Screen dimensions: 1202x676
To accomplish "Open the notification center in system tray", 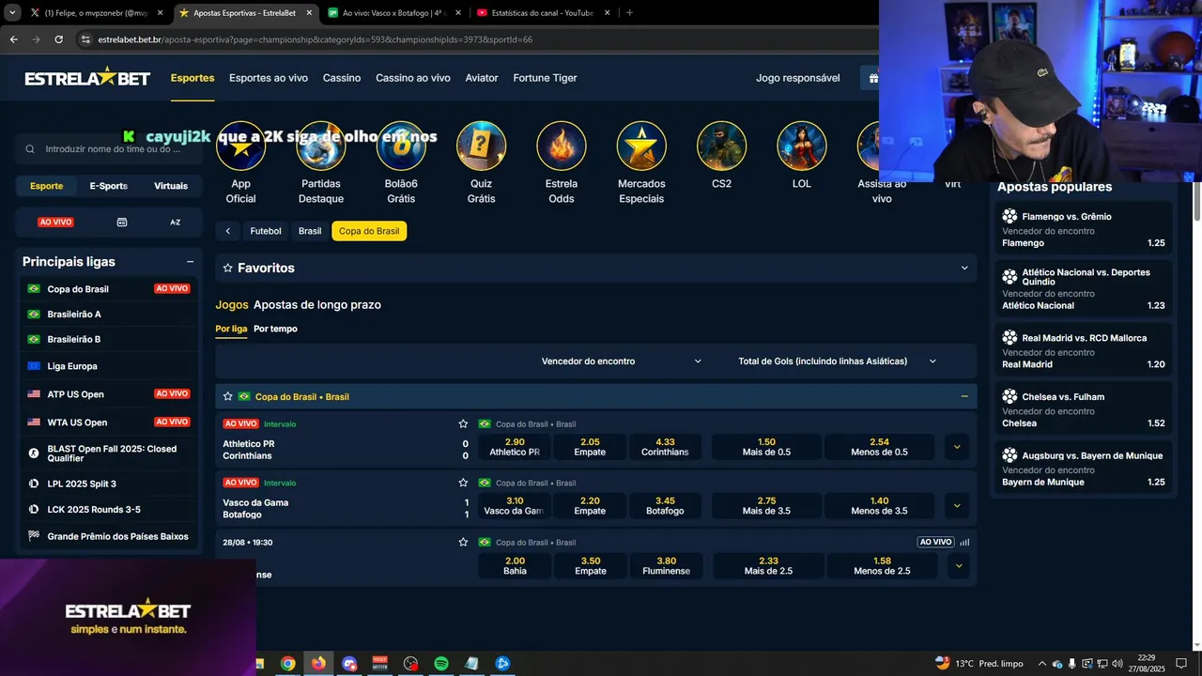I will 1181,664.
